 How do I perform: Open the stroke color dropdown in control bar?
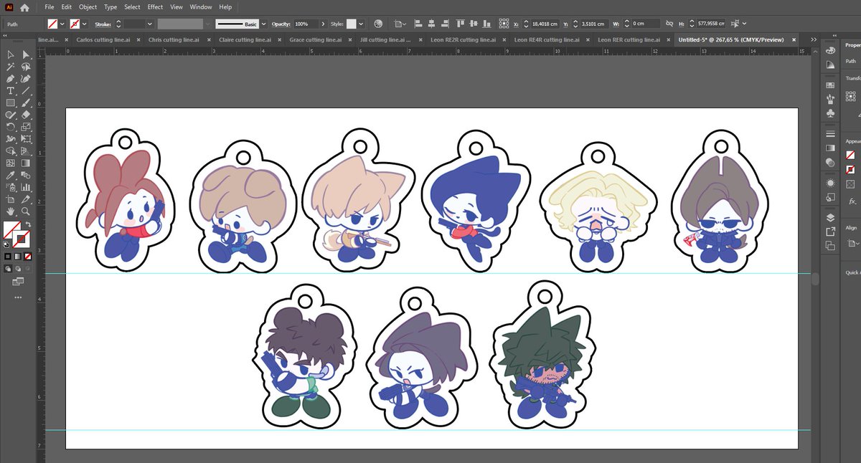point(85,24)
